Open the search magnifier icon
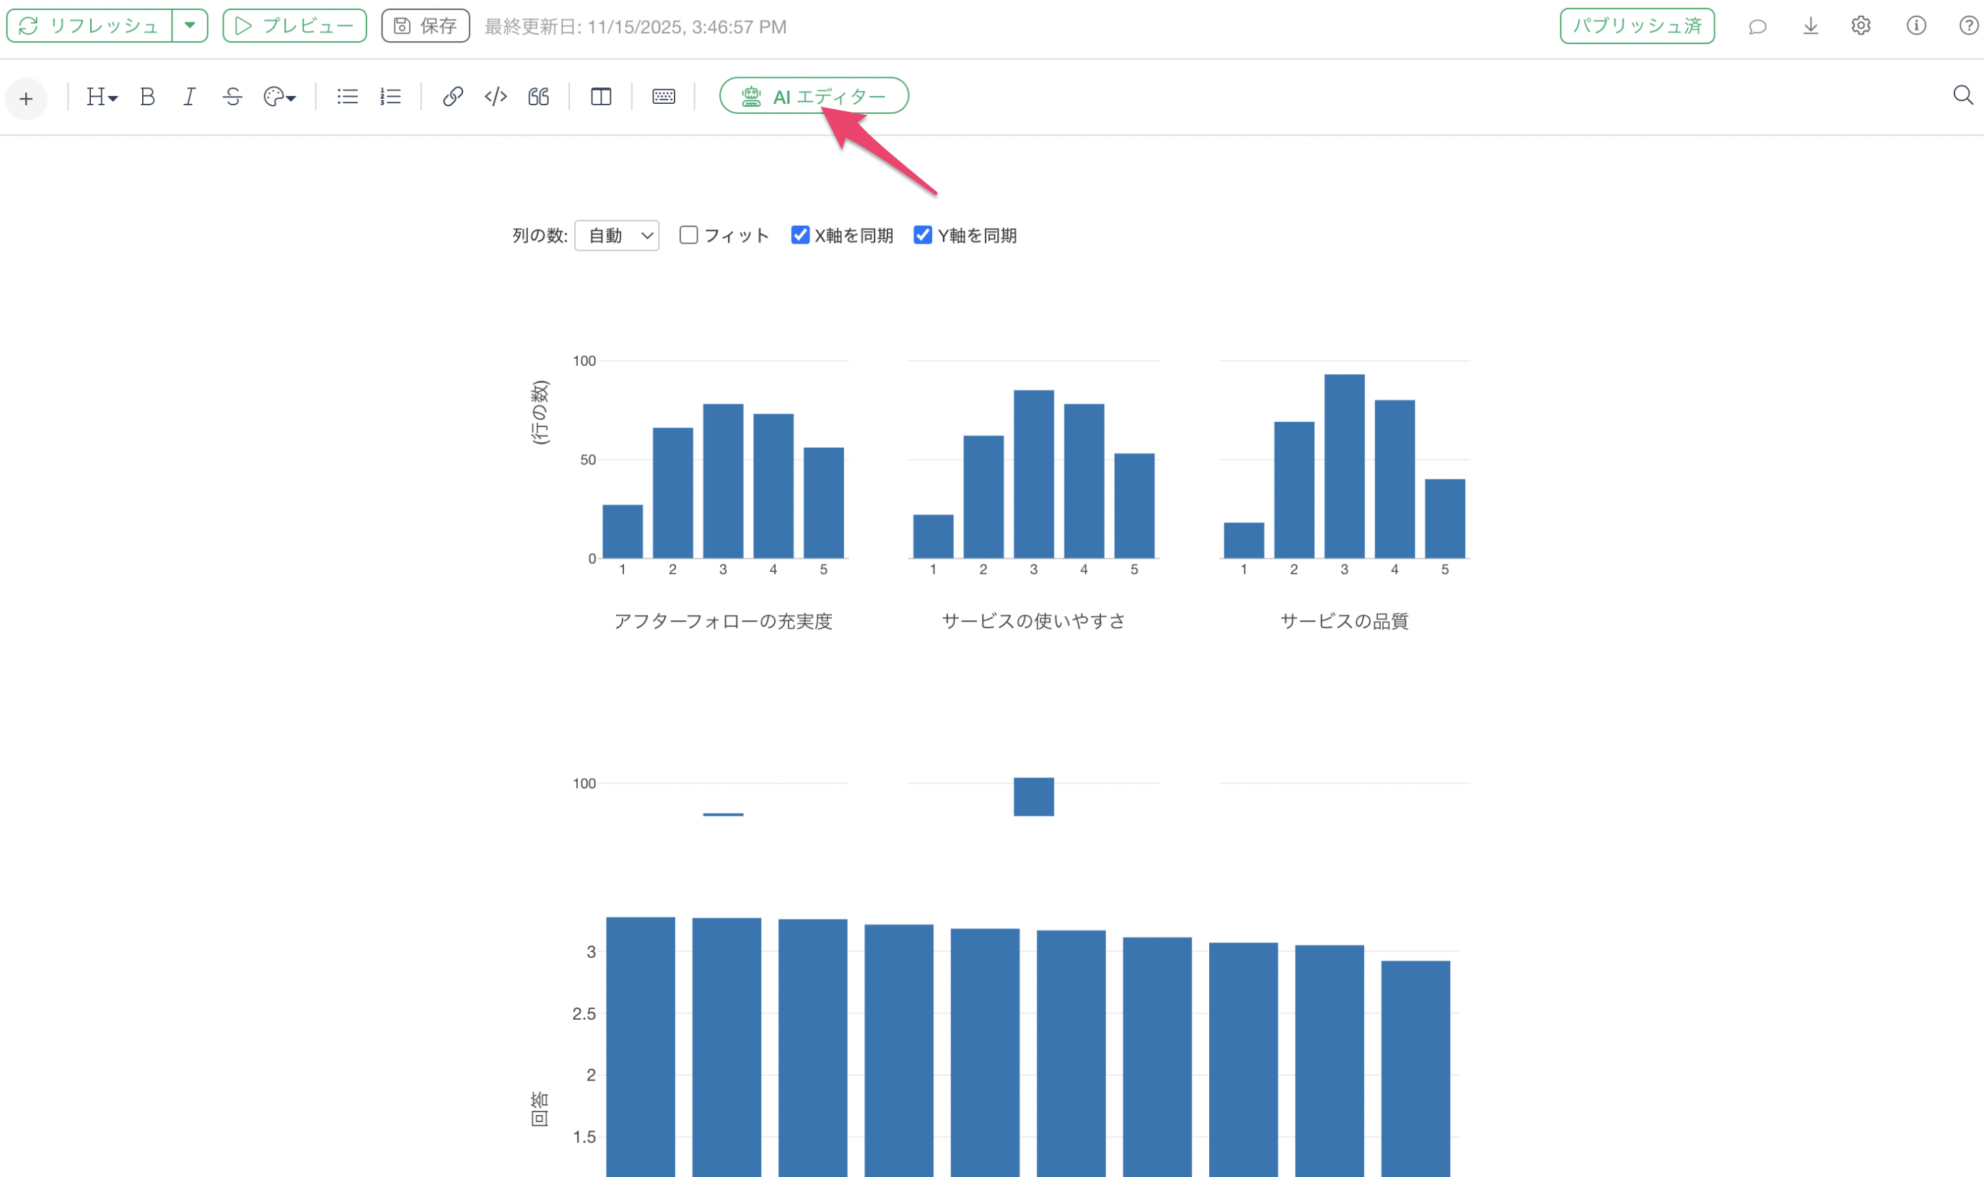Screen dimensions: 1984x1177 [x=1962, y=96]
